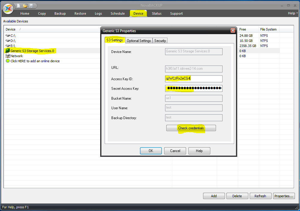Click the NovaBACKUP application logo button

click(x=8, y=9)
